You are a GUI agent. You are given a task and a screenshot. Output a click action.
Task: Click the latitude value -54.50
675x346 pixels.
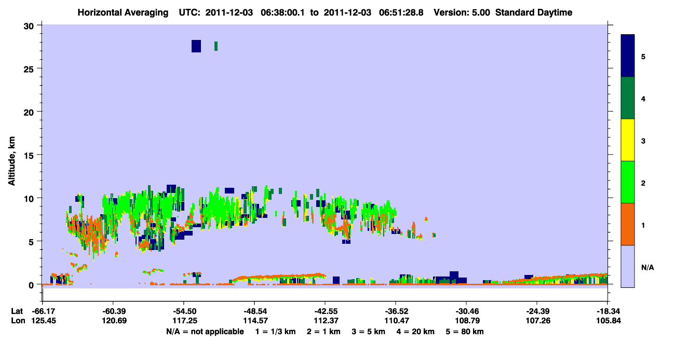click(x=183, y=311)
